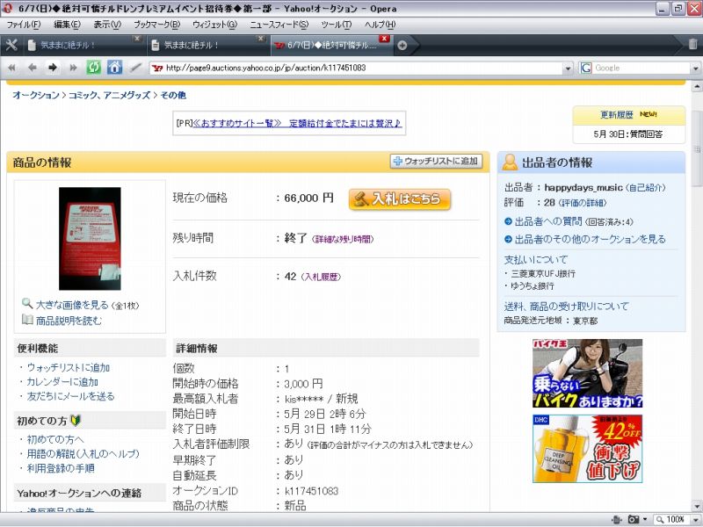Click ウォッチリストに追加 button in header
This screenshot has height=527, width=703.
pos(436,162)
